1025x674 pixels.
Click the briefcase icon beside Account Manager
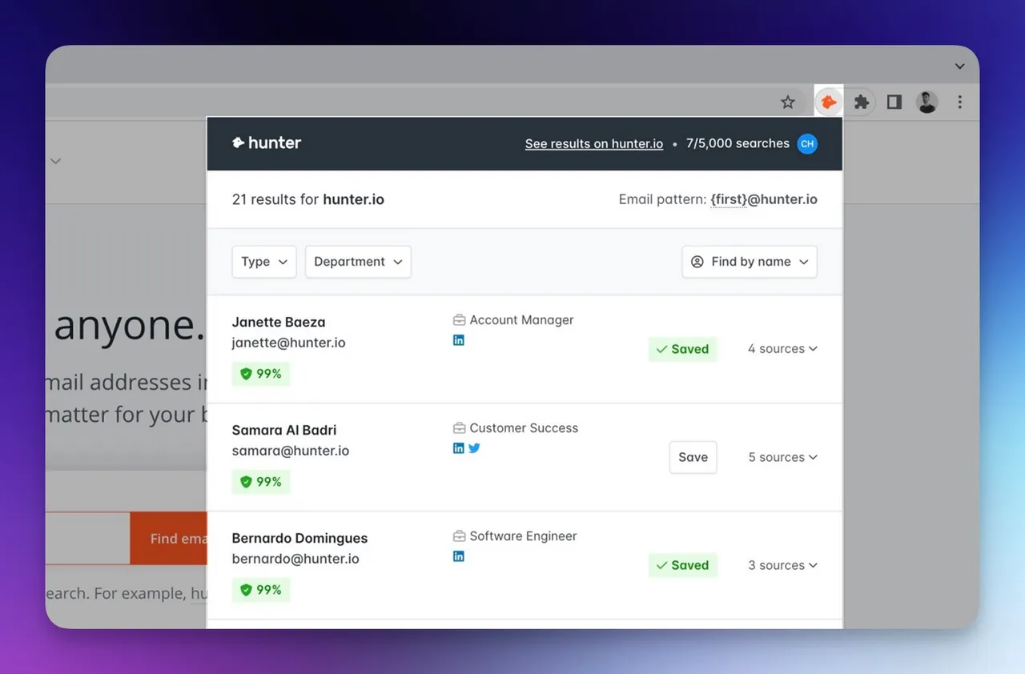pos(460,320)
